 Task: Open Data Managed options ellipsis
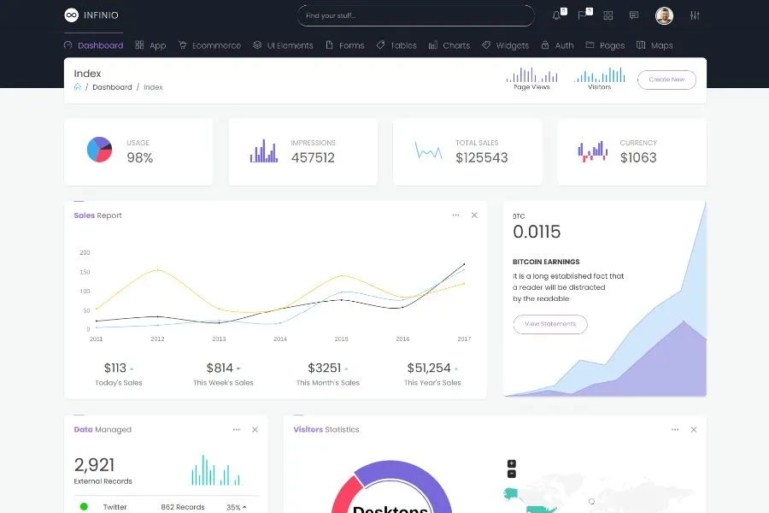pos(236,429)
